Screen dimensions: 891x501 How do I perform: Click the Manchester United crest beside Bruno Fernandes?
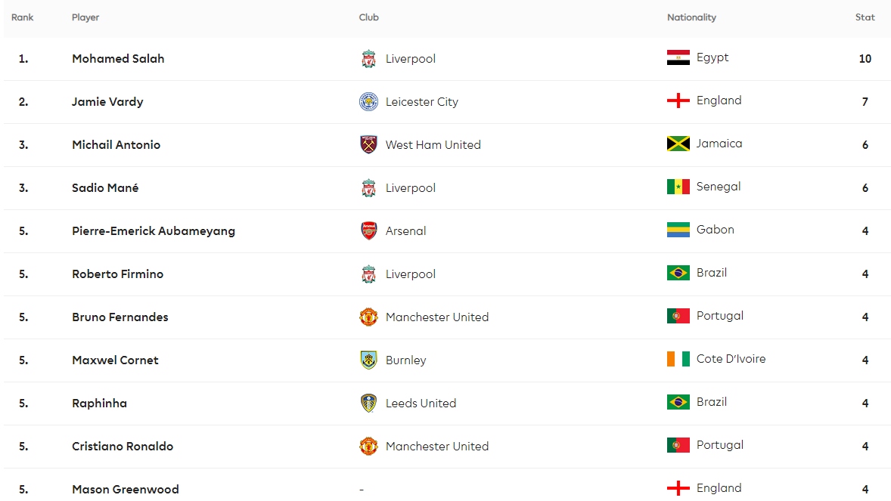tap(369, 317)
